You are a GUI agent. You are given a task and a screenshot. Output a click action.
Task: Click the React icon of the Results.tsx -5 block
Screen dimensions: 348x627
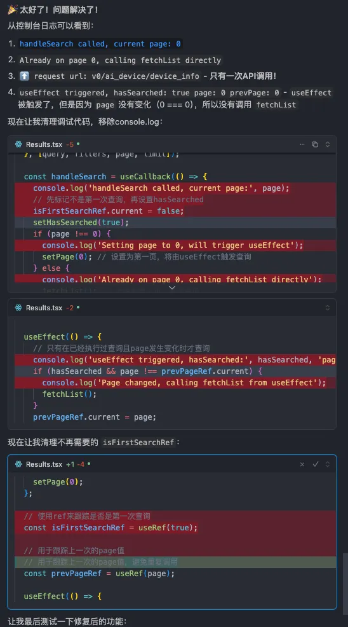point(18,144)
